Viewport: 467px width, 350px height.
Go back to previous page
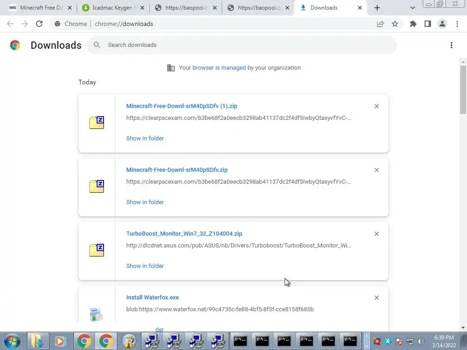(x=10, y=24)
